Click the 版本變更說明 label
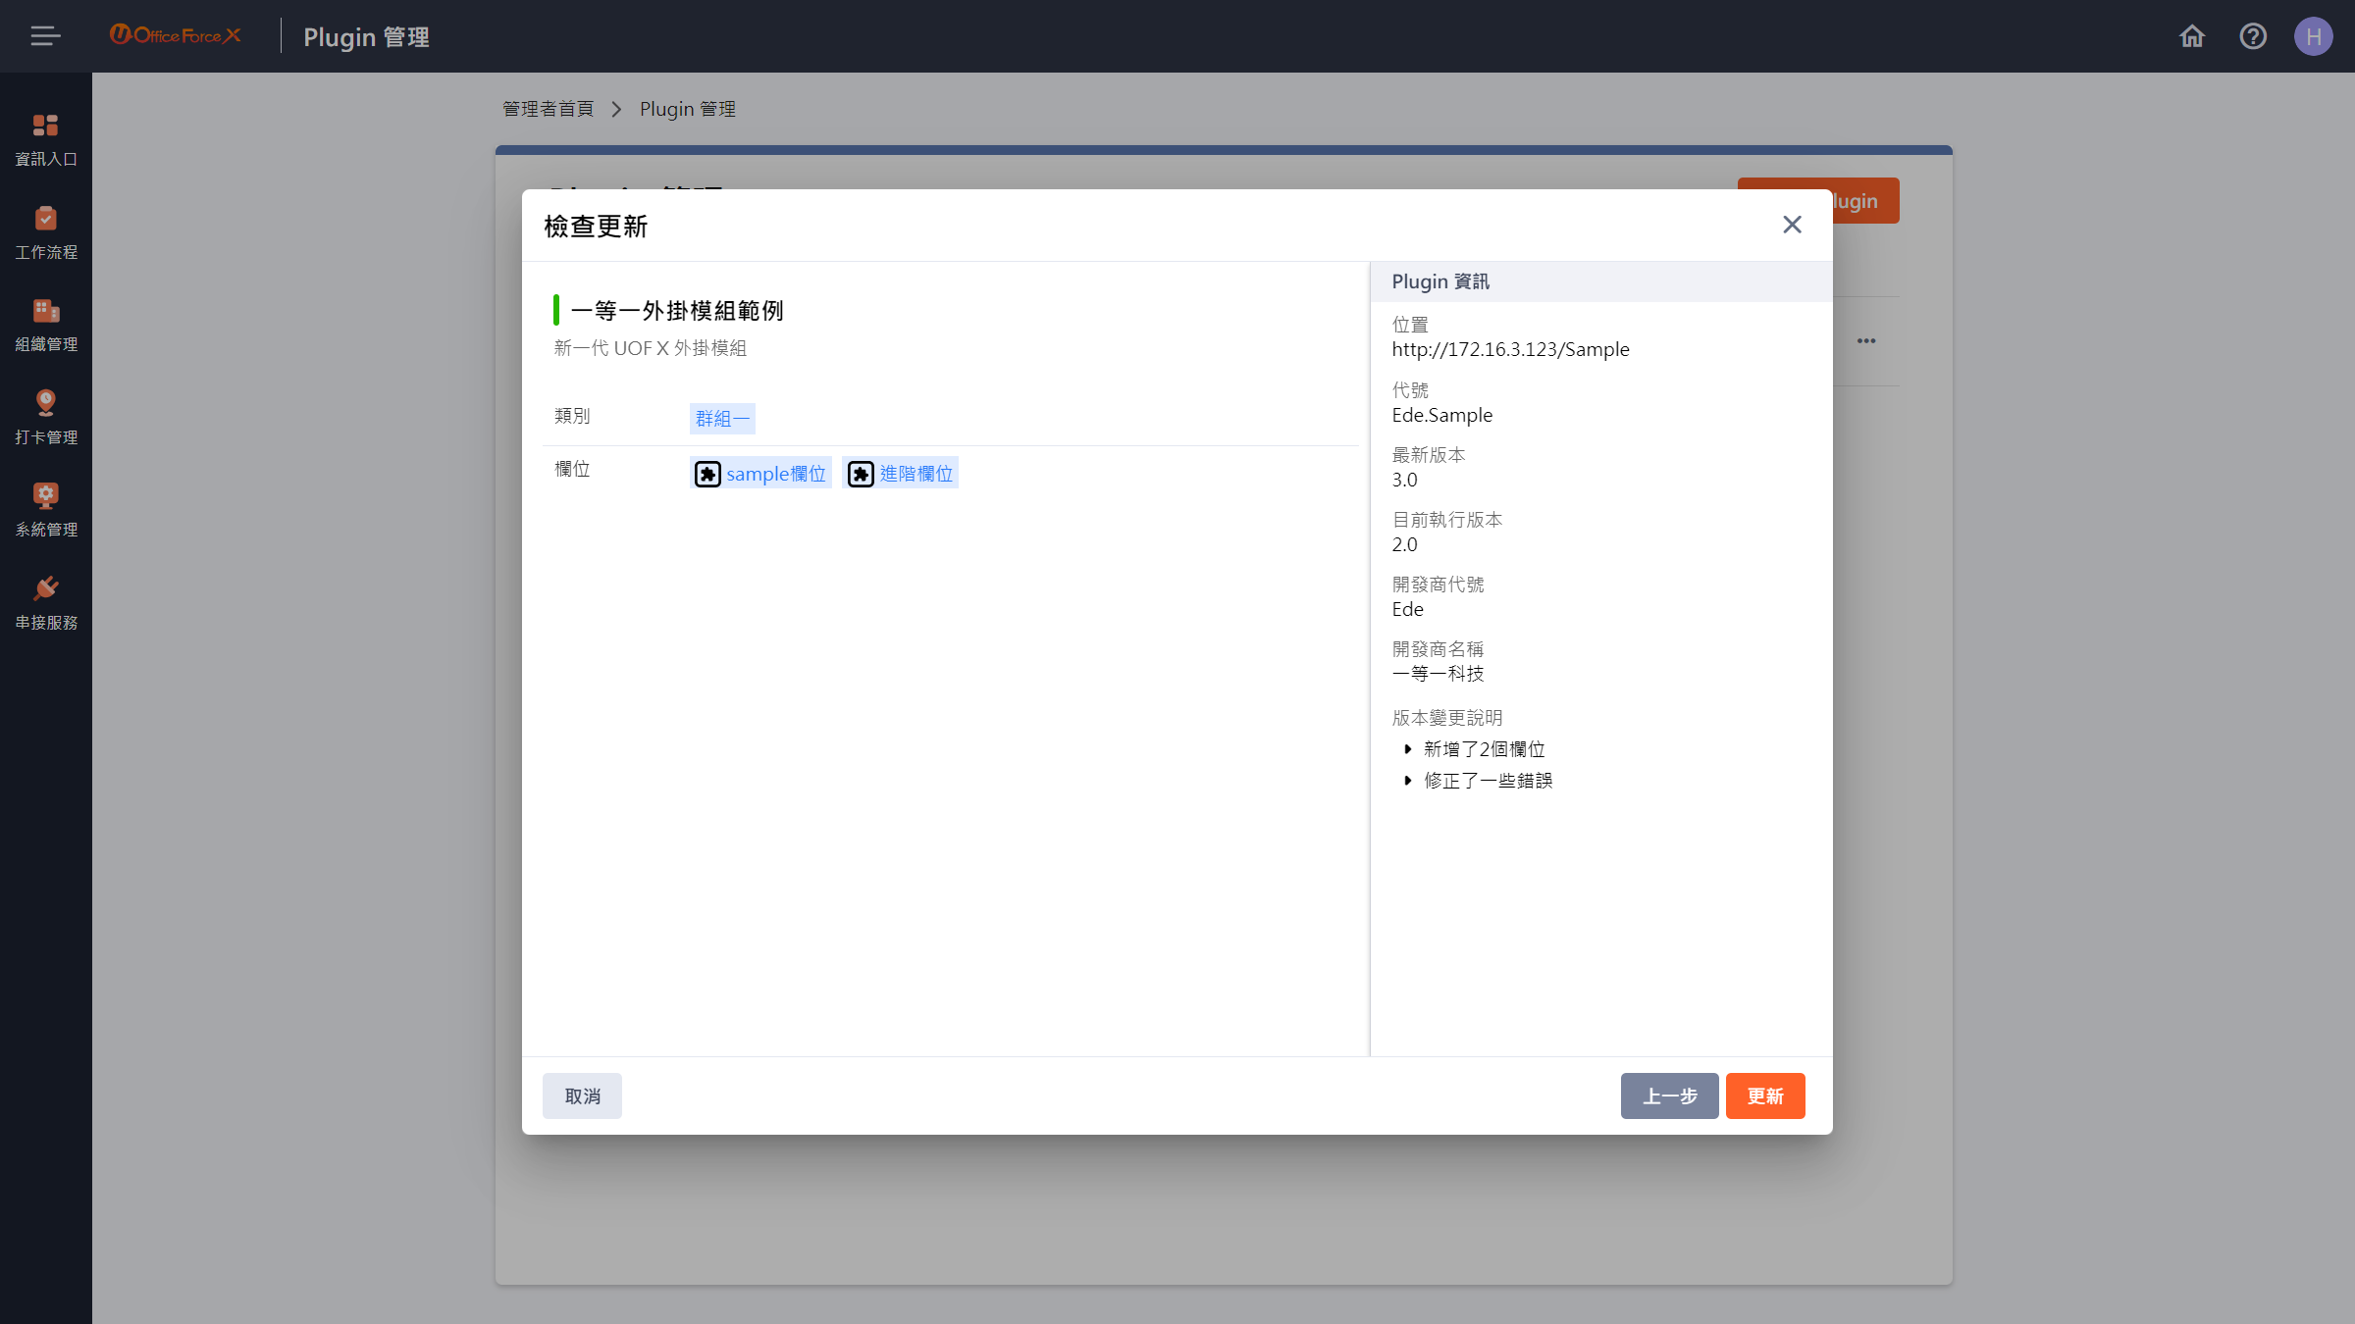Screen dimensions: 2355x1324 (1446, 718)
